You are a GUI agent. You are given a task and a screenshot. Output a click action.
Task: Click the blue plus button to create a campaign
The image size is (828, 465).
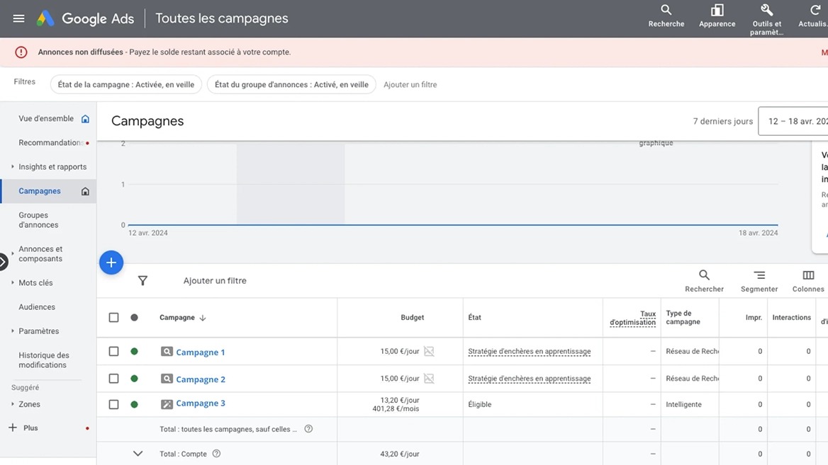[x=111, y=263]
